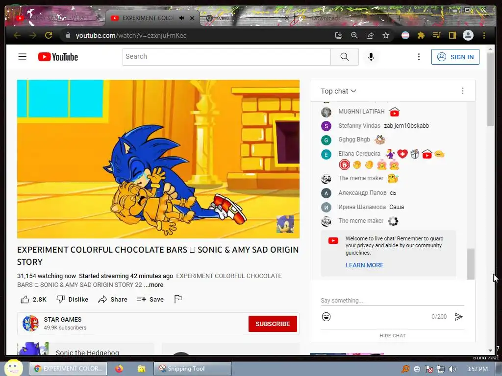Open Chrome's three-dot menu
The image size is (502, 376).
coord(484,35)
